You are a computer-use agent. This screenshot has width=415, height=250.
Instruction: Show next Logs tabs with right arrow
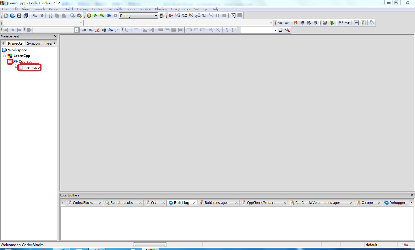click(x=411, y=203)
